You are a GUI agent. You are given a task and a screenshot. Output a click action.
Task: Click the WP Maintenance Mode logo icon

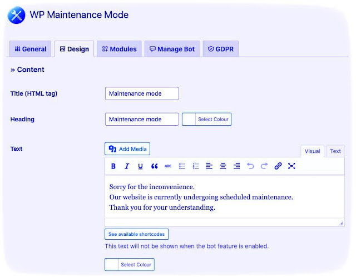click(16, 15)
